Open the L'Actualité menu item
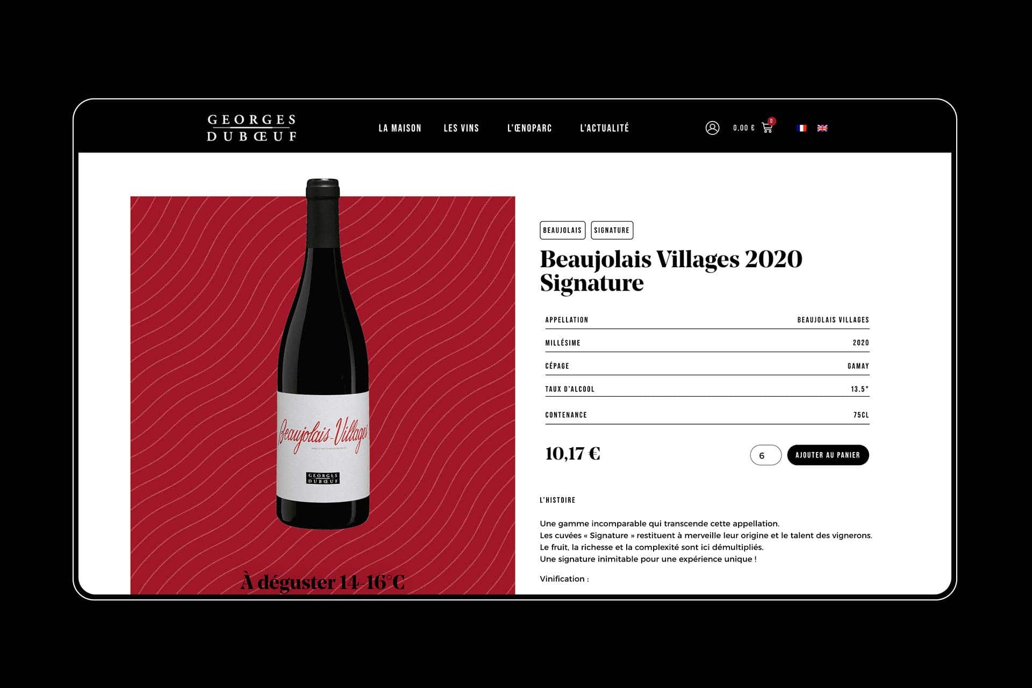This screenshot has width=1032, height=688. coord(604,128)
